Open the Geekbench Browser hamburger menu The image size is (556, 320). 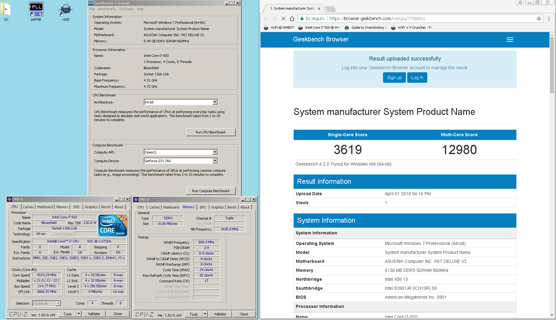point(510,40)
